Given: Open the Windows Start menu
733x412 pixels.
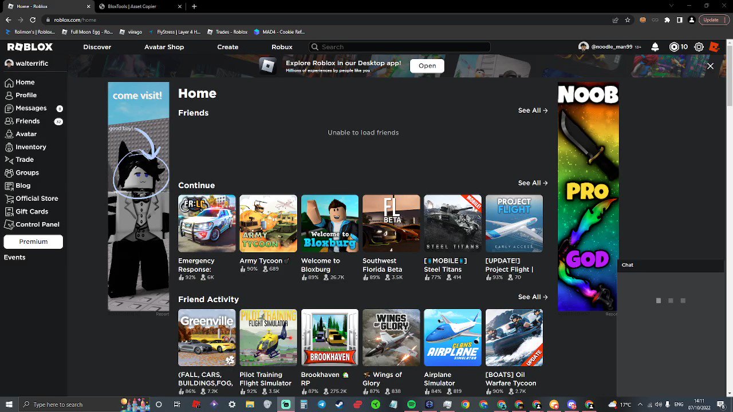Looking at the screenshot, I should [x=9, y=405].
